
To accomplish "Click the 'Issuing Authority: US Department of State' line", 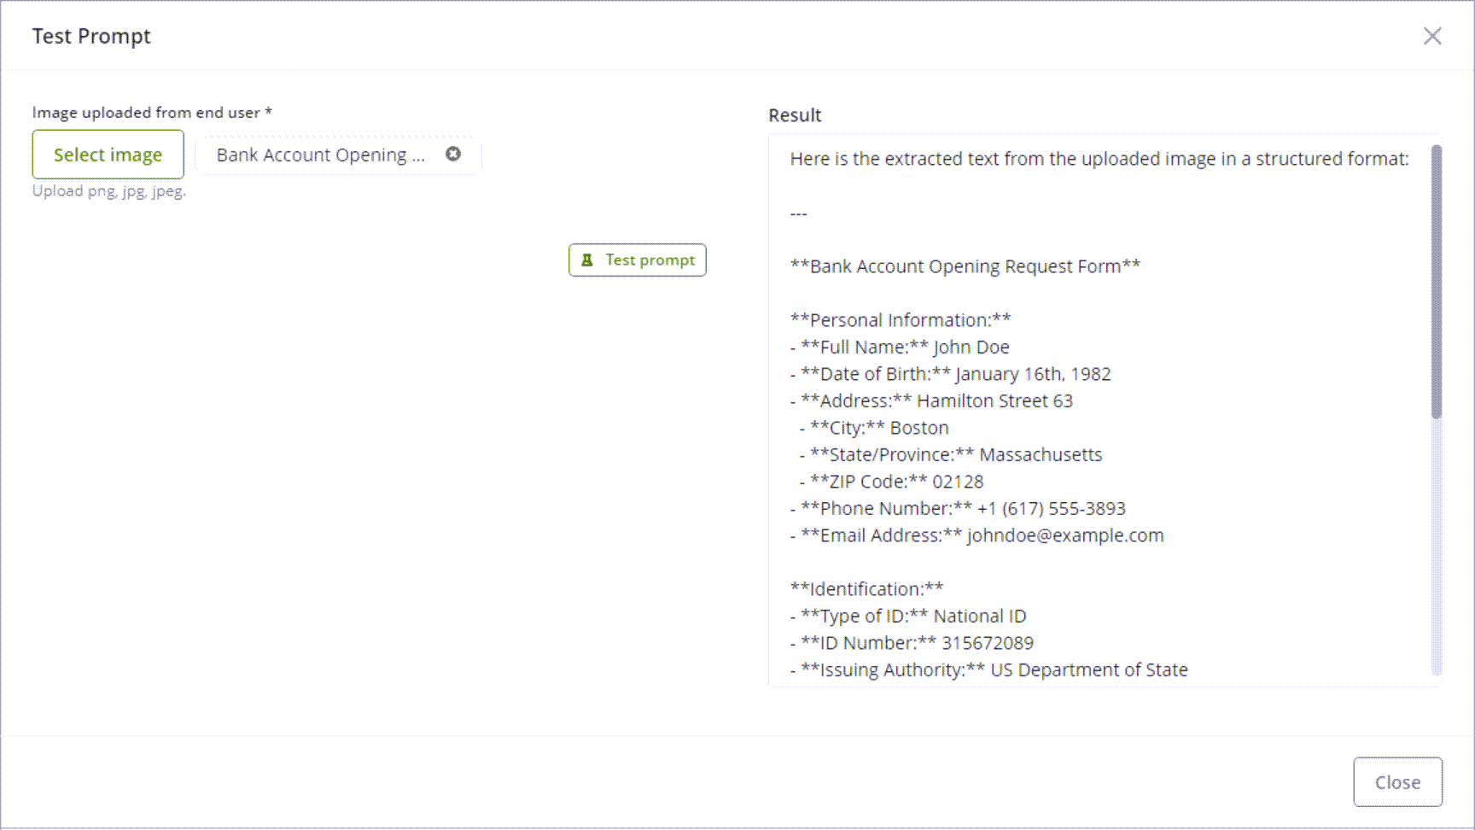I will click(988, 669).
